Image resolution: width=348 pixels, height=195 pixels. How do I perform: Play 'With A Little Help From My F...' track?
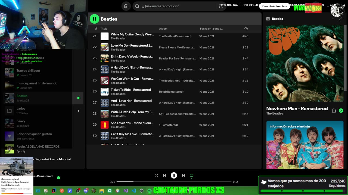pyautogui.click(x=132, y=112)
